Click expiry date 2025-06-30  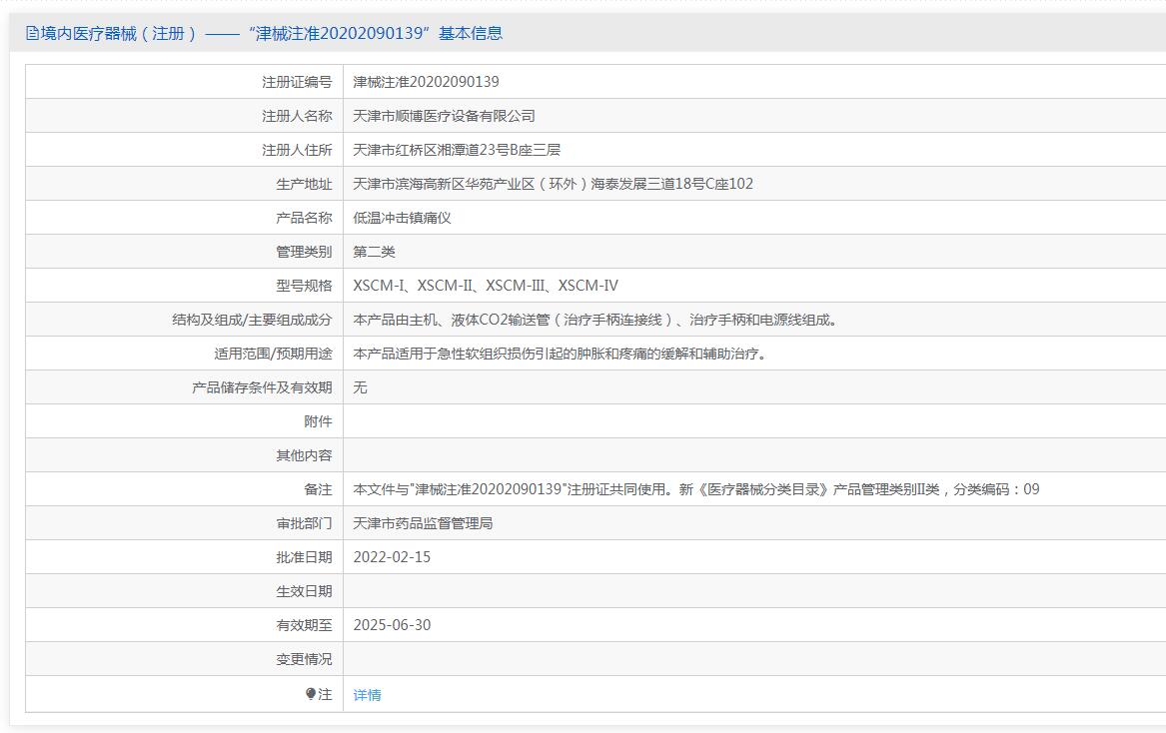coord(392,625)
